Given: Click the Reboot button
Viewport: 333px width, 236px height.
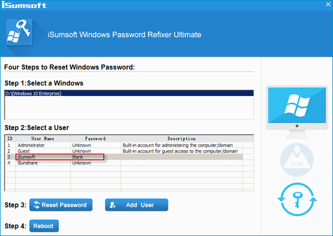Looking at the screenshot, I should click(x=44, y=226).
